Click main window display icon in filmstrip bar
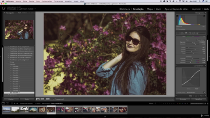Screen dimensions: 210x118 point(3,104)
